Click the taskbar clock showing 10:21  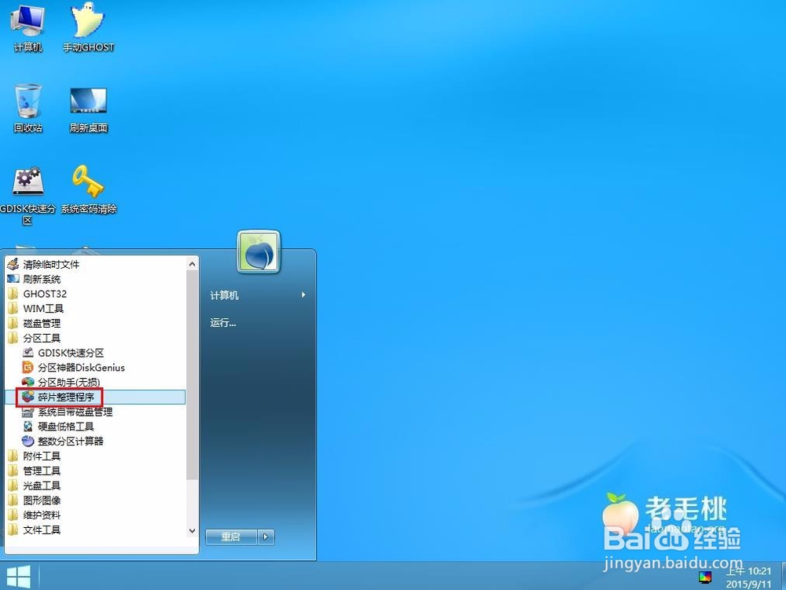749,577
